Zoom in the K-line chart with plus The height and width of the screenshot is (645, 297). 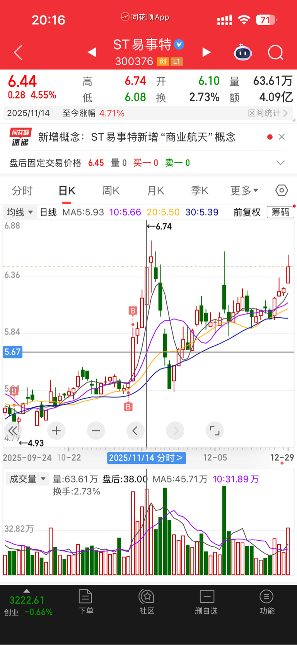click(x=56, y=431)
